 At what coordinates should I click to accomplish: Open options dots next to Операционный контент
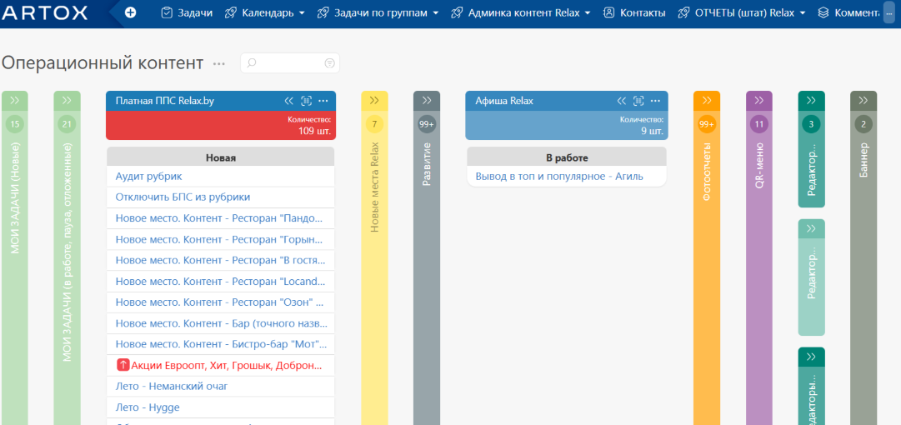[x=219, y=63]
